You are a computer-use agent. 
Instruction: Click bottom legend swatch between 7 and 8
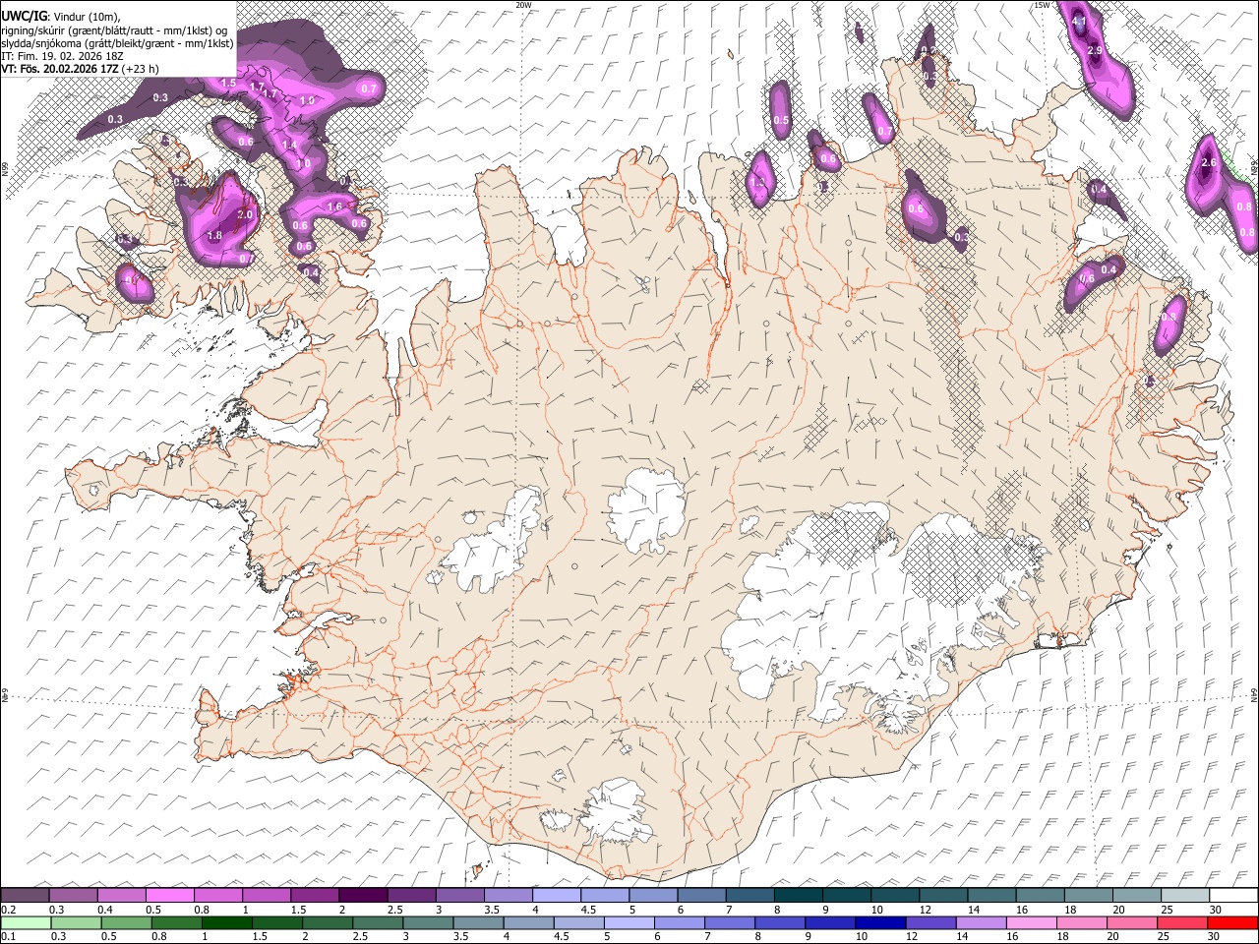pyautogui.click(x=730, y=922)
